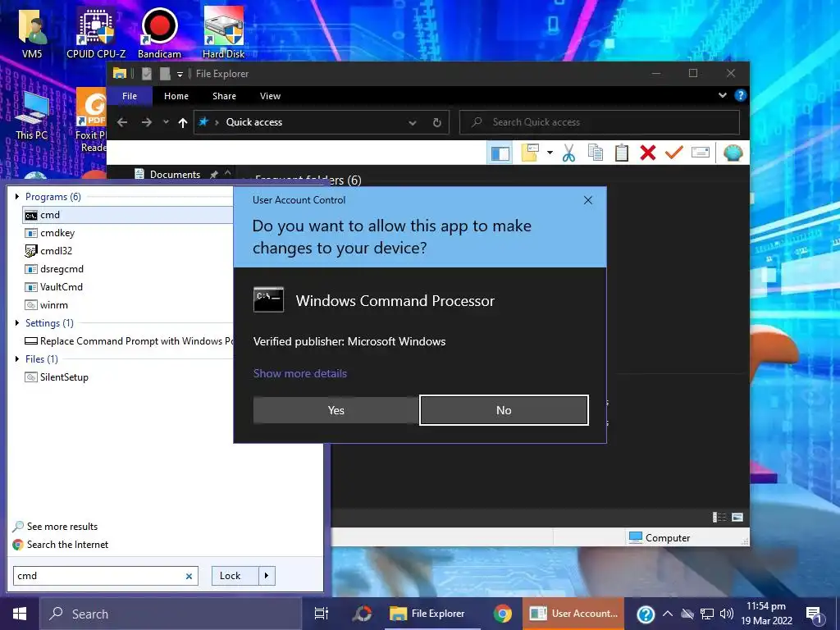Screen dimensions: 840x630
Task: Click the taskbar Search box
Action: (x=171, y=614)
